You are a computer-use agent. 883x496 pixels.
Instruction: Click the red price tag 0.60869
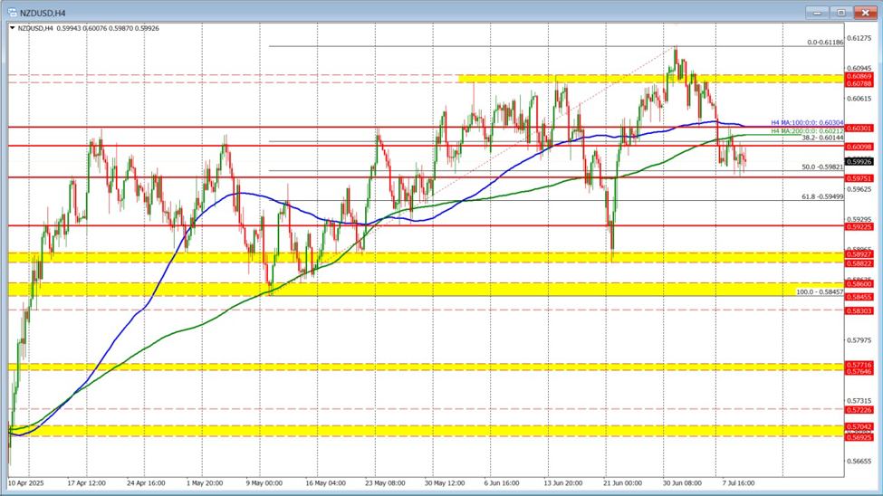click(859, 76)
